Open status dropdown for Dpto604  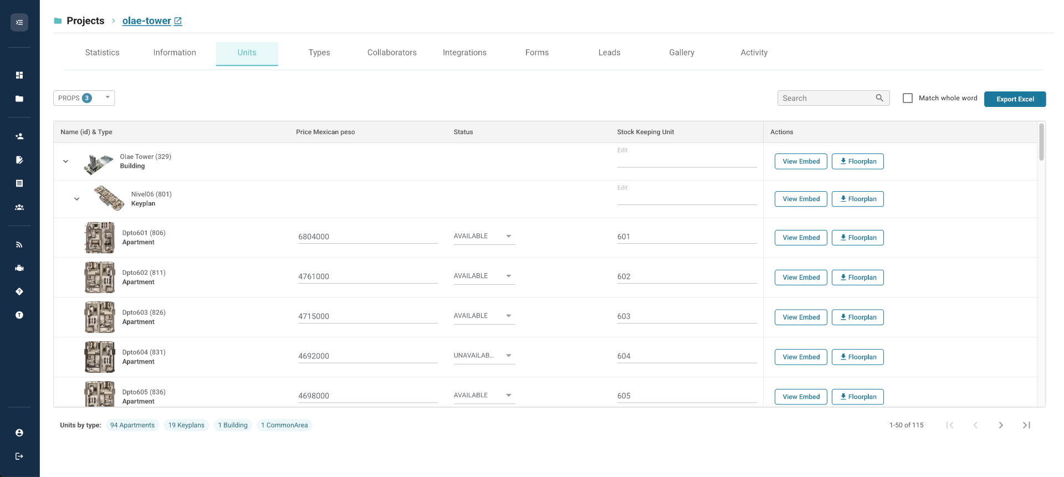[x=484, y=356]
